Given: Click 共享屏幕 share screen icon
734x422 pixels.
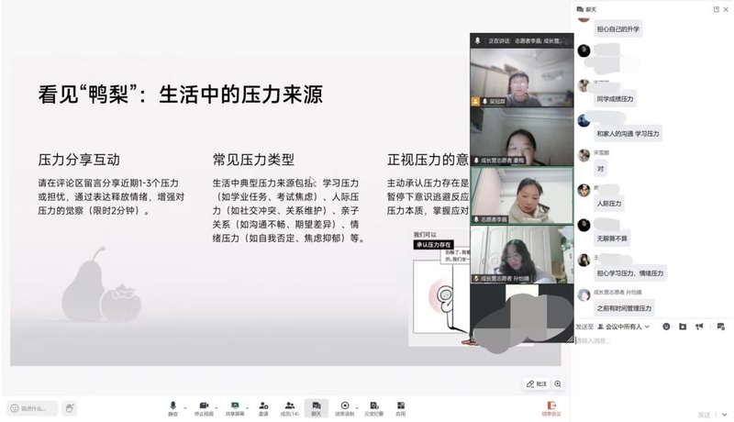Looking at the screenshot, I should coord(236,405).
